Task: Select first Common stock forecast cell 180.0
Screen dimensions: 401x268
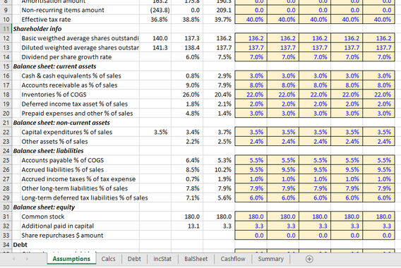Action: (x=251, y=217)
